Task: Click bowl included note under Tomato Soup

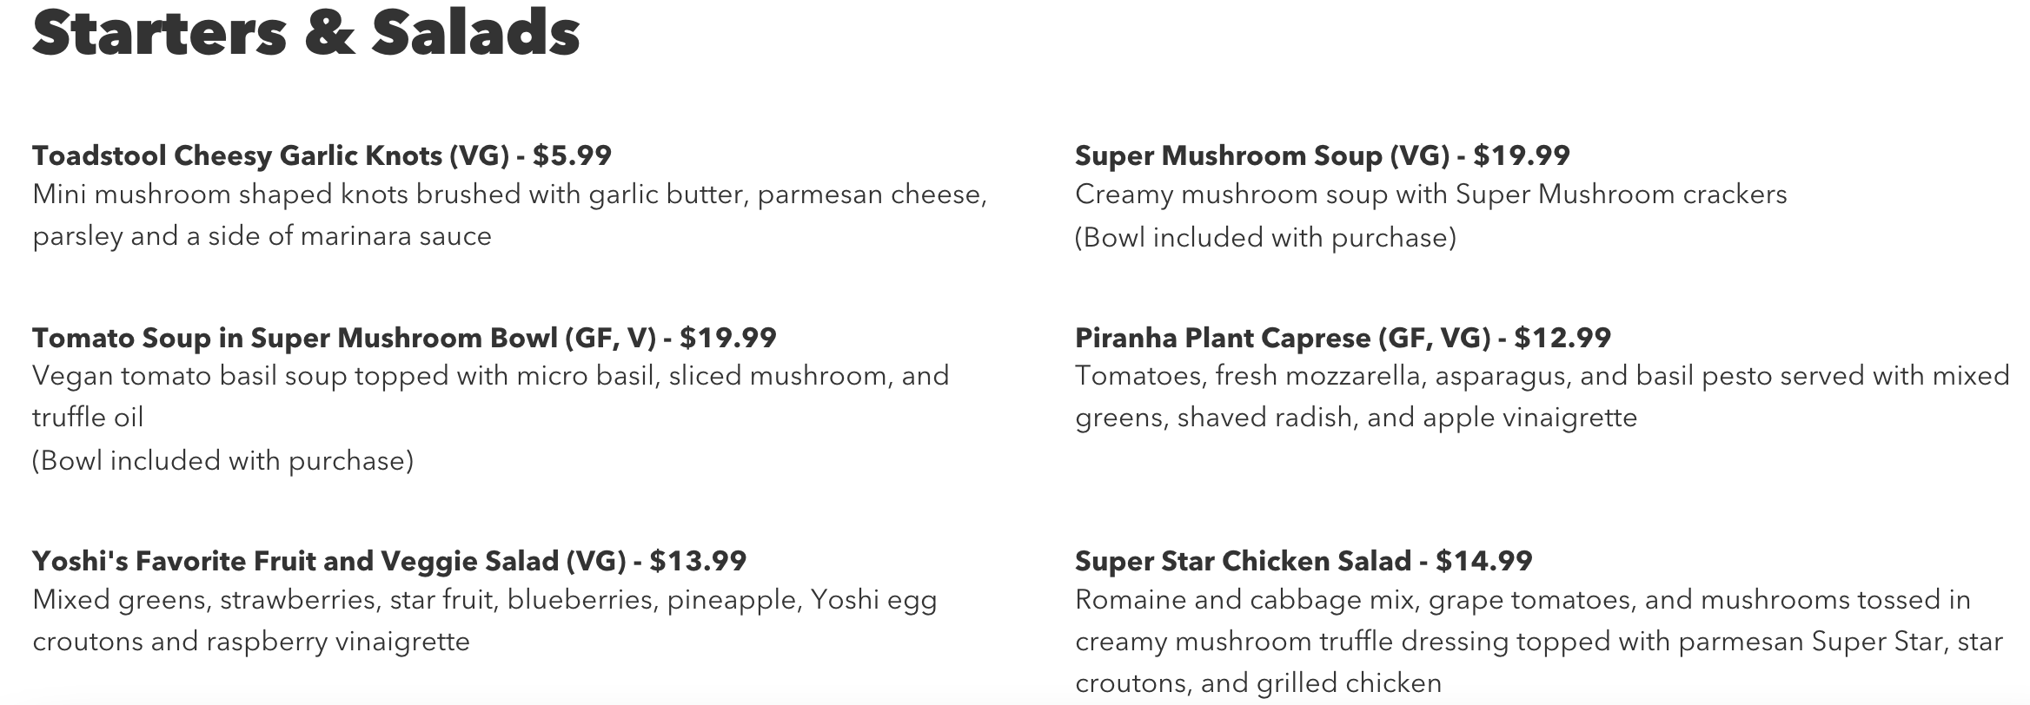Action: (222, 460)
